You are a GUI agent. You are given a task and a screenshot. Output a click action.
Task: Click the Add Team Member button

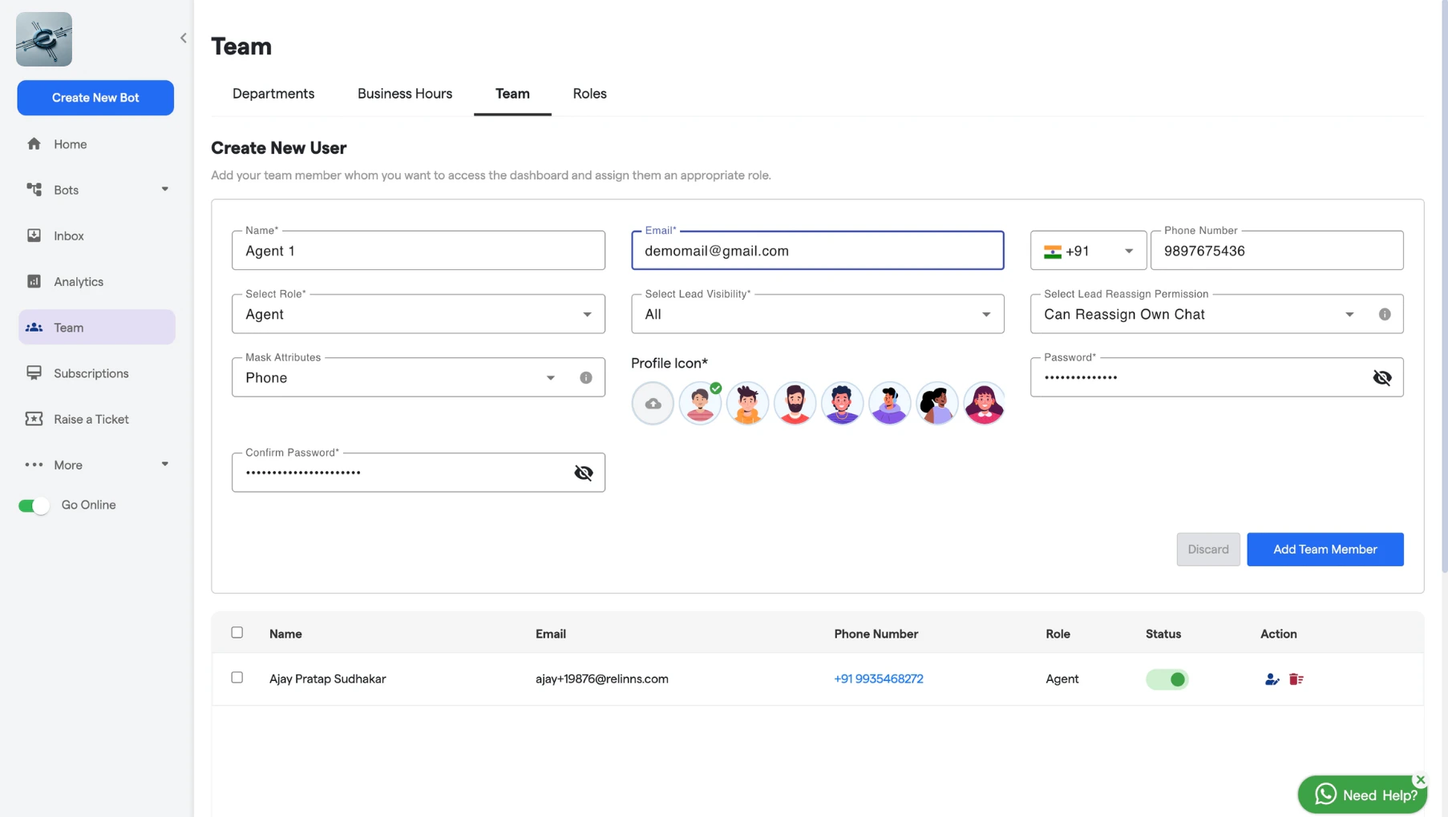click(x=1325, y=549)
